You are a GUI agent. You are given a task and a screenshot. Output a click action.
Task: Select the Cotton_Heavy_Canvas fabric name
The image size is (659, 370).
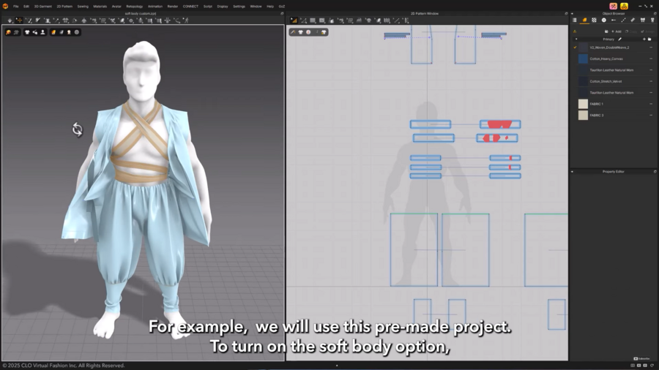click(x=606, y=58)
